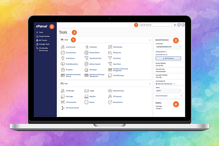Click the Images picture icon

click(x=86, y=91)
